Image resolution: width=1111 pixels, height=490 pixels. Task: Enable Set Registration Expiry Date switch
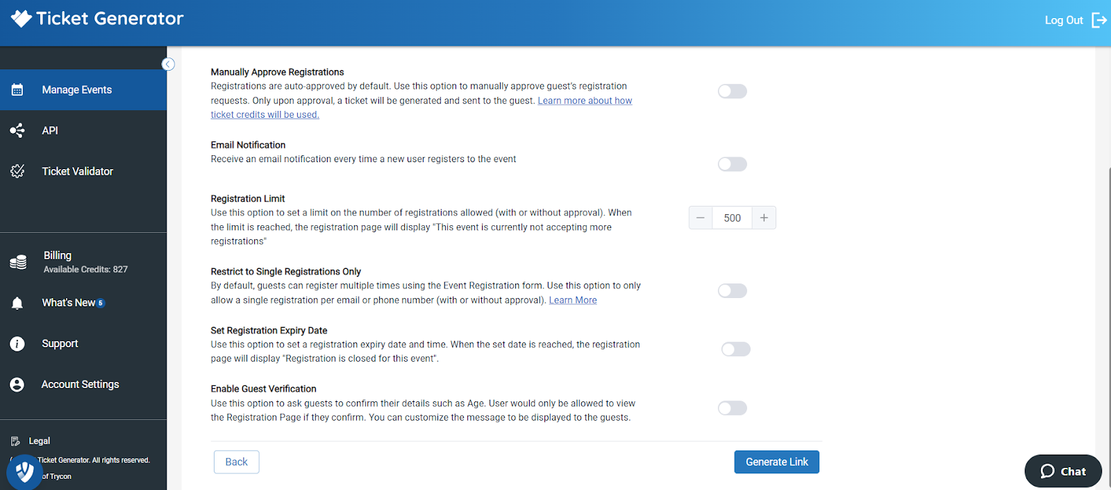pos(735,349)
